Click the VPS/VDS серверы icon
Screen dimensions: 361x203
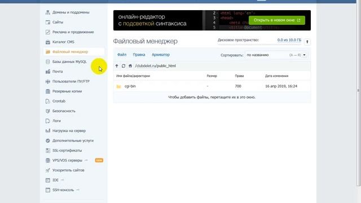[x=47, y=160]
